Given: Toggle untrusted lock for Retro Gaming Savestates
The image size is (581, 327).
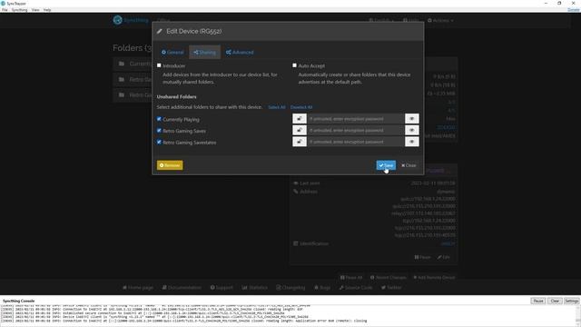Looking at the screenshot, I should [x=300, y=142].
